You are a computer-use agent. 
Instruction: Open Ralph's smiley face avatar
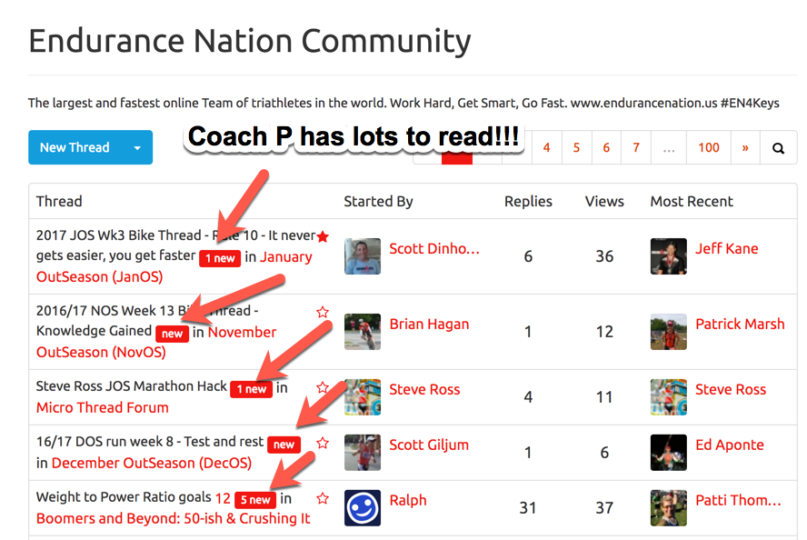(x=363, y=507)
